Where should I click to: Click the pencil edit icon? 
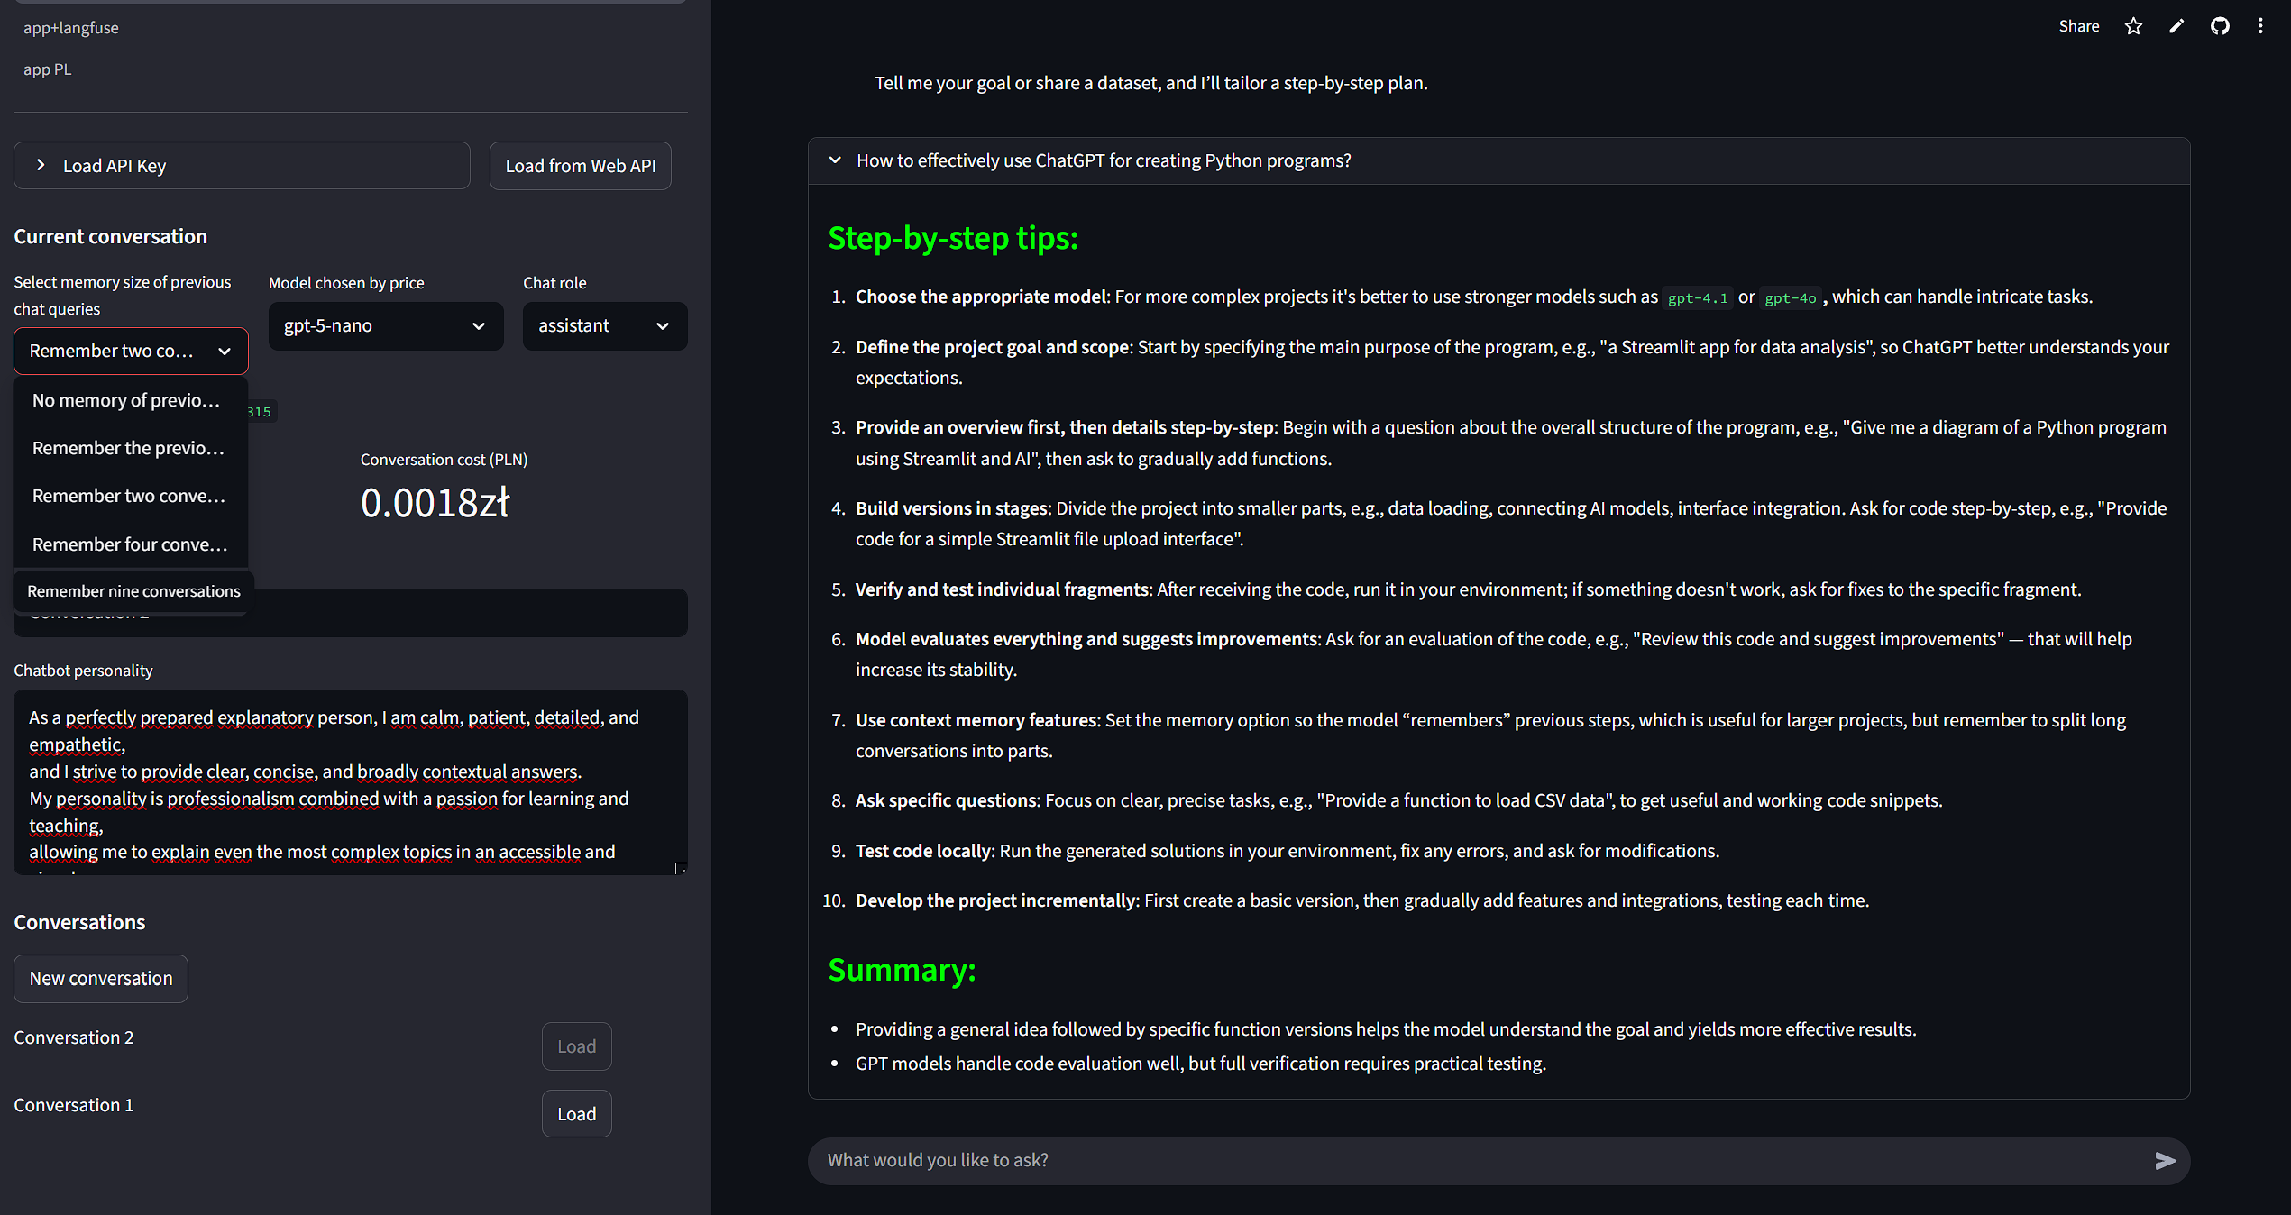(2176, 26)
